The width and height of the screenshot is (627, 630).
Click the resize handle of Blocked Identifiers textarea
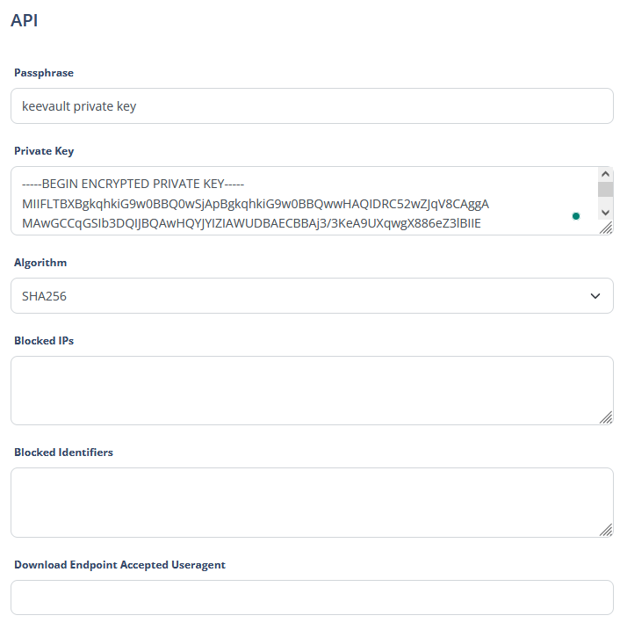[x=606, y=530]
